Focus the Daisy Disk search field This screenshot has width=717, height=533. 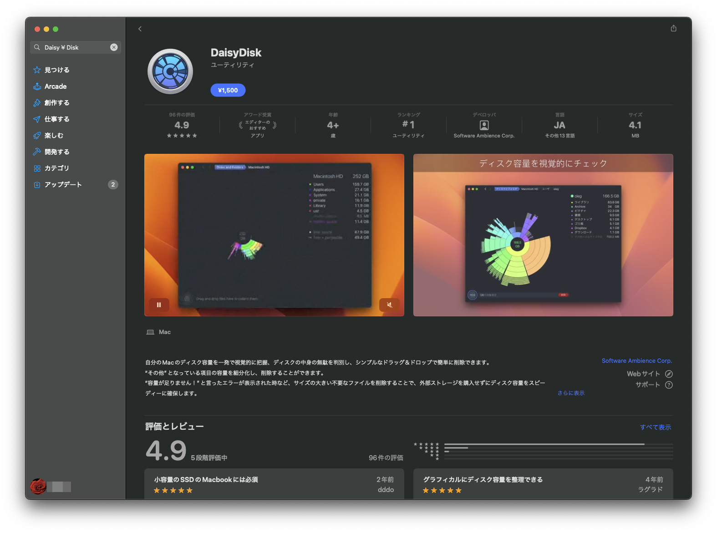tap(76, 47)
